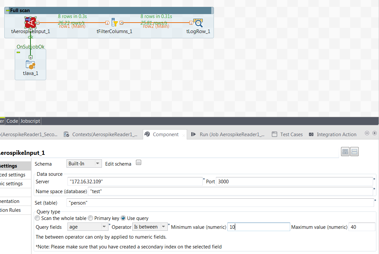Click the Set table input field
This screenshot has width=379, height=254.
coord(220,203)
